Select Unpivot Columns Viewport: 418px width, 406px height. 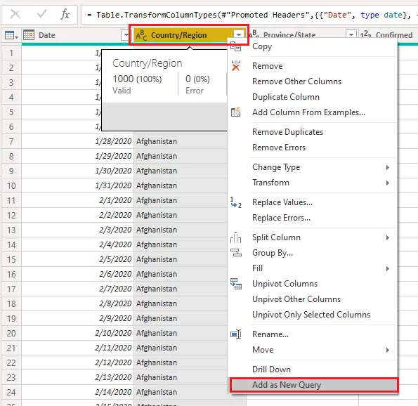tap(313, 284)
